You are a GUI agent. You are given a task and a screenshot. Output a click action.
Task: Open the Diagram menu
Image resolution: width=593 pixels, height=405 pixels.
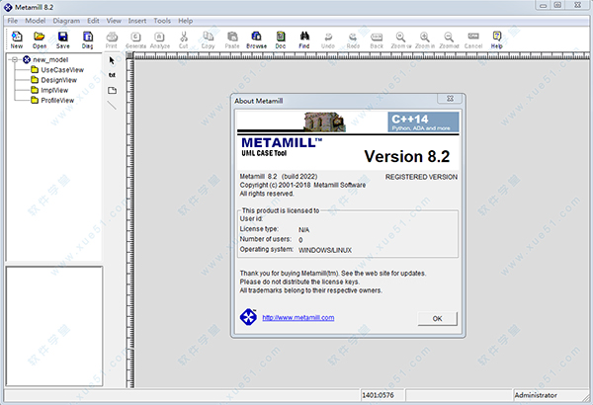66,21
